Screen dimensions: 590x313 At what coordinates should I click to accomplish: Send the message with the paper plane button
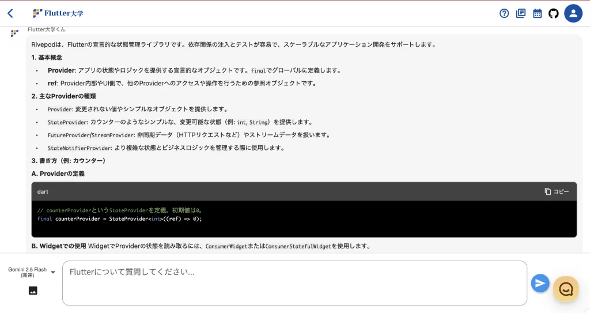pyautogui.click(x=540, y=283)
